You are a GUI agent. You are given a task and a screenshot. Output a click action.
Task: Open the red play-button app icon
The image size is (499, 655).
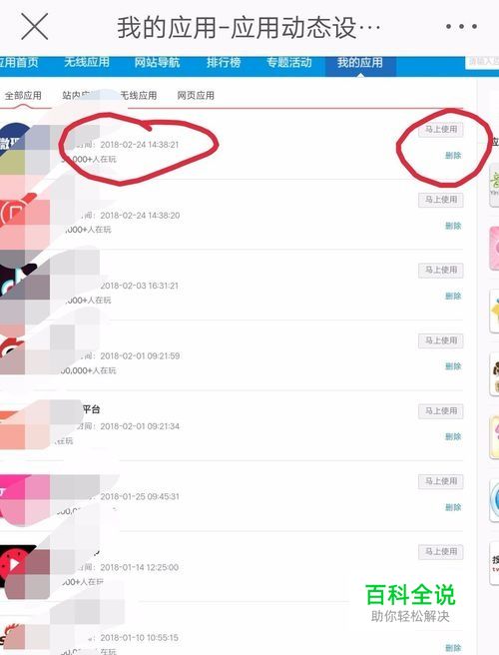[x=23, y=570]
